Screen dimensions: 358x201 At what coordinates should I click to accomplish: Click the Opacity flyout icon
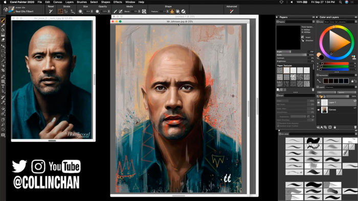click(x=98, y=11)
